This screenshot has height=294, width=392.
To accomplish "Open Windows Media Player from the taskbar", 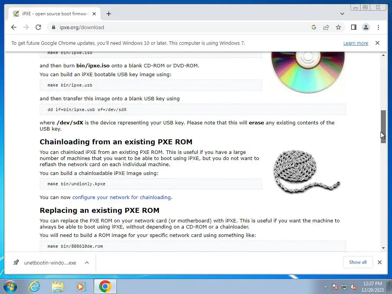I will (x=81, y=286).
